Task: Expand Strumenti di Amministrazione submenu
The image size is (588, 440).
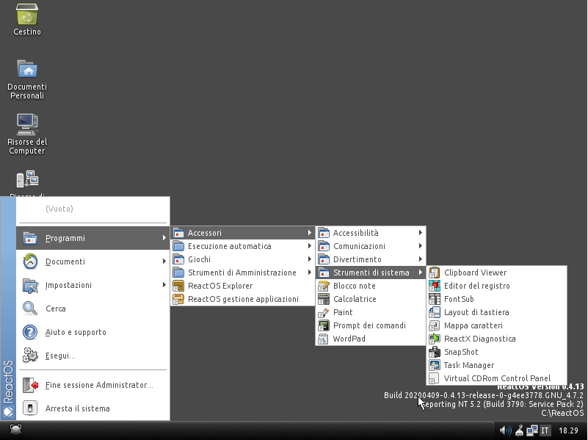Action: pyautogui.click(x=242, y=273)
